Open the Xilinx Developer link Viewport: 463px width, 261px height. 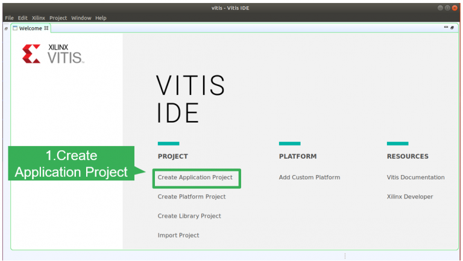coord(410,197)
